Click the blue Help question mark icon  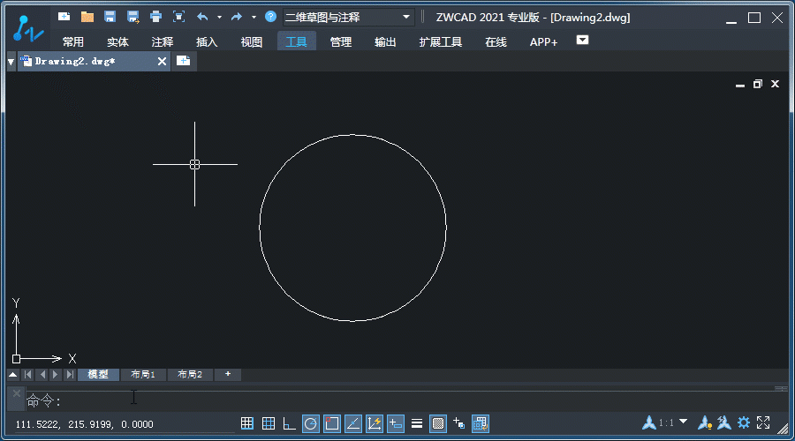point(271,17)
